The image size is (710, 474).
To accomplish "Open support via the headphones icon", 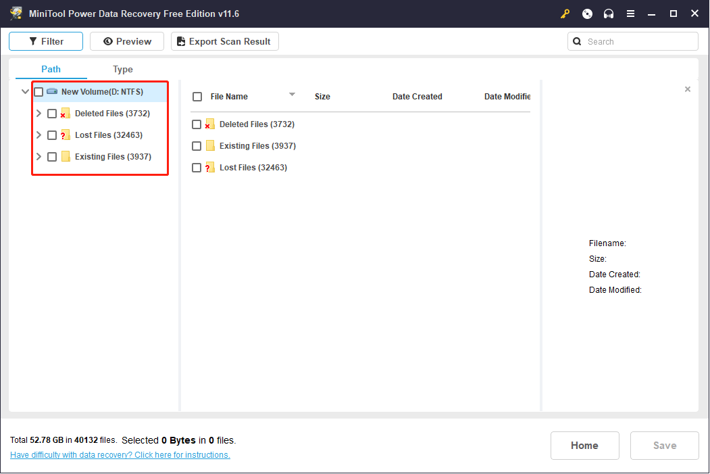I will [609, 14].
